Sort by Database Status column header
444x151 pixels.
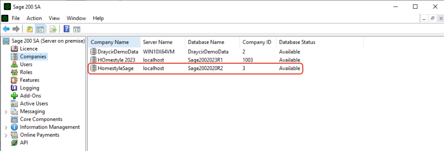pyautogui.click(x=320, y=42)
